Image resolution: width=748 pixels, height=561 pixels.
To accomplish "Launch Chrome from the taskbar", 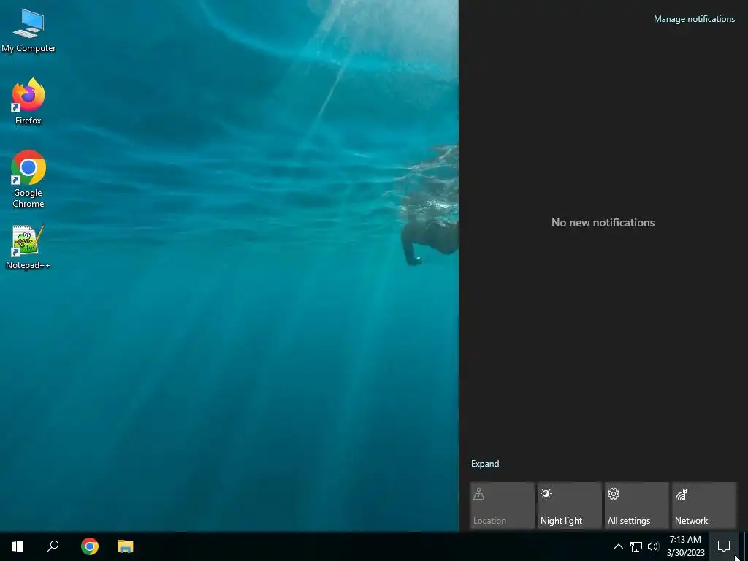I will coord(90,546).
